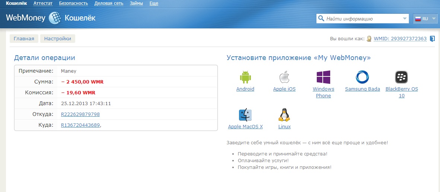440x192 pixels.
Task: Switch to the Настройки tab
Action: pyautogui.click(x=58, y=38)
